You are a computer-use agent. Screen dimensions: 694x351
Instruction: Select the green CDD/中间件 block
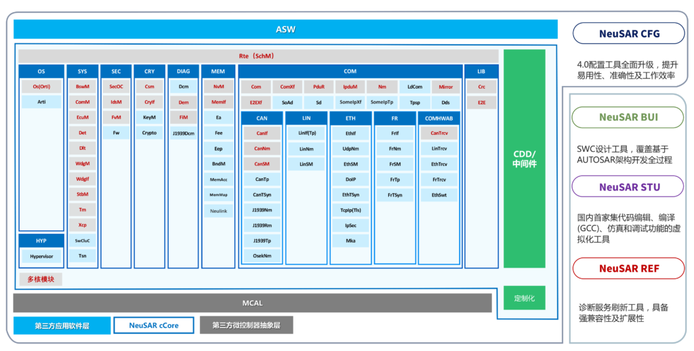(524, 158)
